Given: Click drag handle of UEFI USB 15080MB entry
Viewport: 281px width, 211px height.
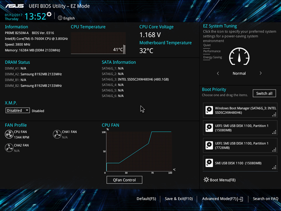Looking at the screenshot, I should tap(274, 132).
